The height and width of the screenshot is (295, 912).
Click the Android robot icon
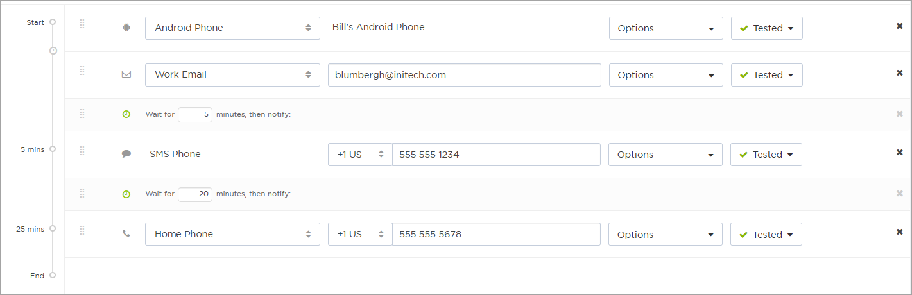[x=126, y=28]
